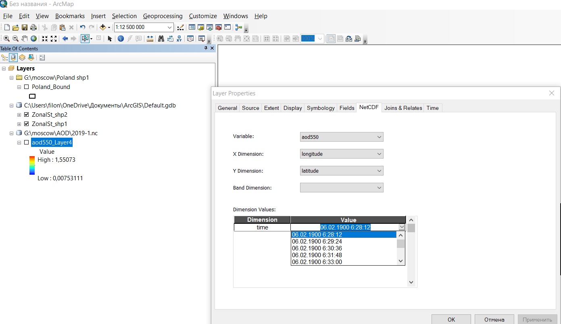
Task: Switch to the Symbology tab
Action: [x=321, y=108]
